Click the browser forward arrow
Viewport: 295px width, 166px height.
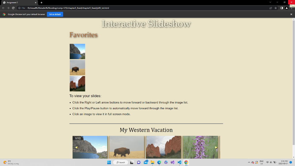tap(8, 8)
